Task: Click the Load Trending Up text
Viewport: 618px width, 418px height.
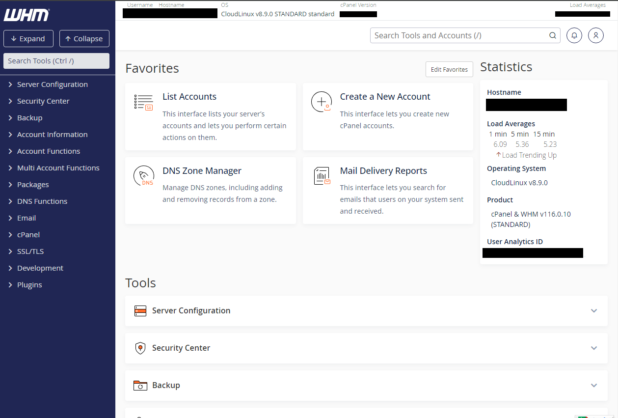Action: point(529,155)
